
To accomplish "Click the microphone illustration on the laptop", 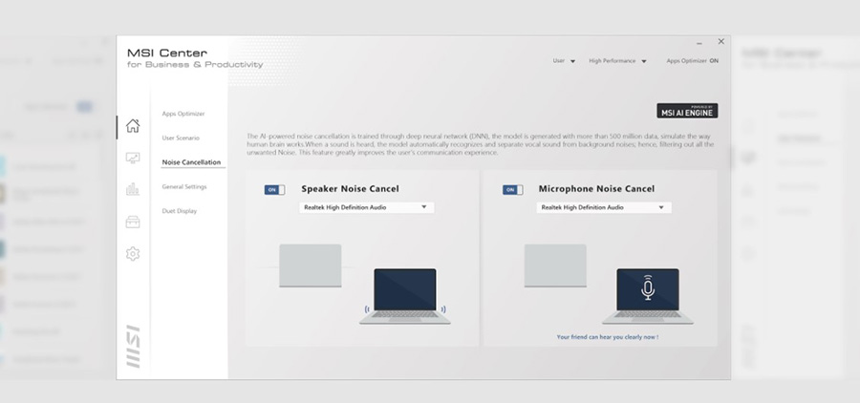I will pyautogui.click(x=648, y=287).
